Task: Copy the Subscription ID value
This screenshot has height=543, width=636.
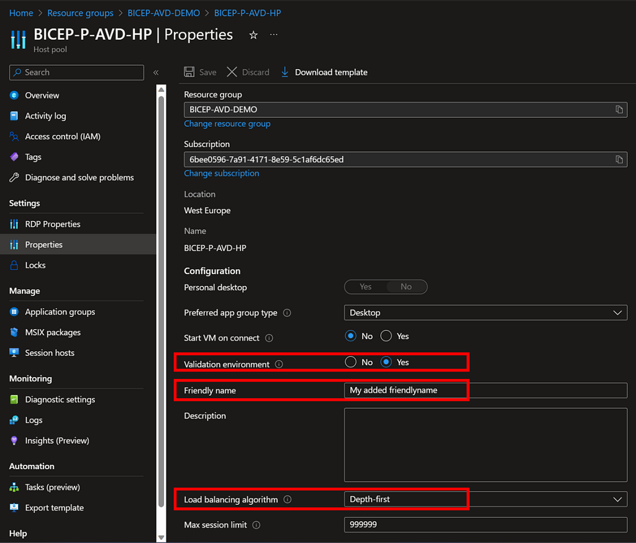Action: pyautogui.click(x=619, y=160)
